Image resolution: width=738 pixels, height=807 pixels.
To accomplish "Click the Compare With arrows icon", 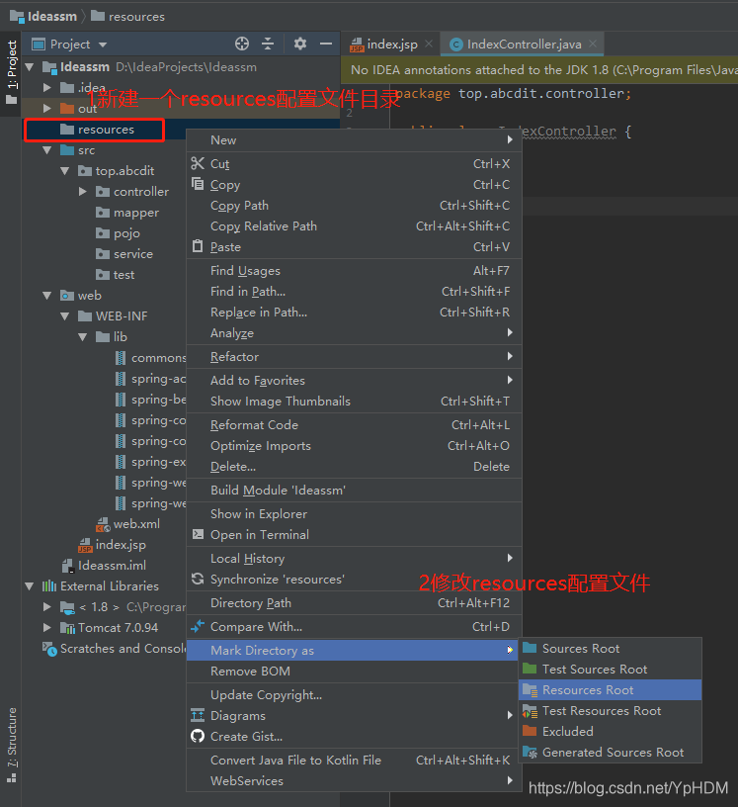I will point(198,626).
